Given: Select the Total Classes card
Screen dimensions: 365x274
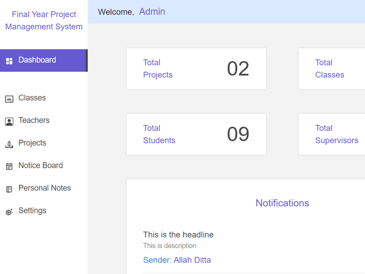Looking at the screenshot, I should [x=332, y=68].
